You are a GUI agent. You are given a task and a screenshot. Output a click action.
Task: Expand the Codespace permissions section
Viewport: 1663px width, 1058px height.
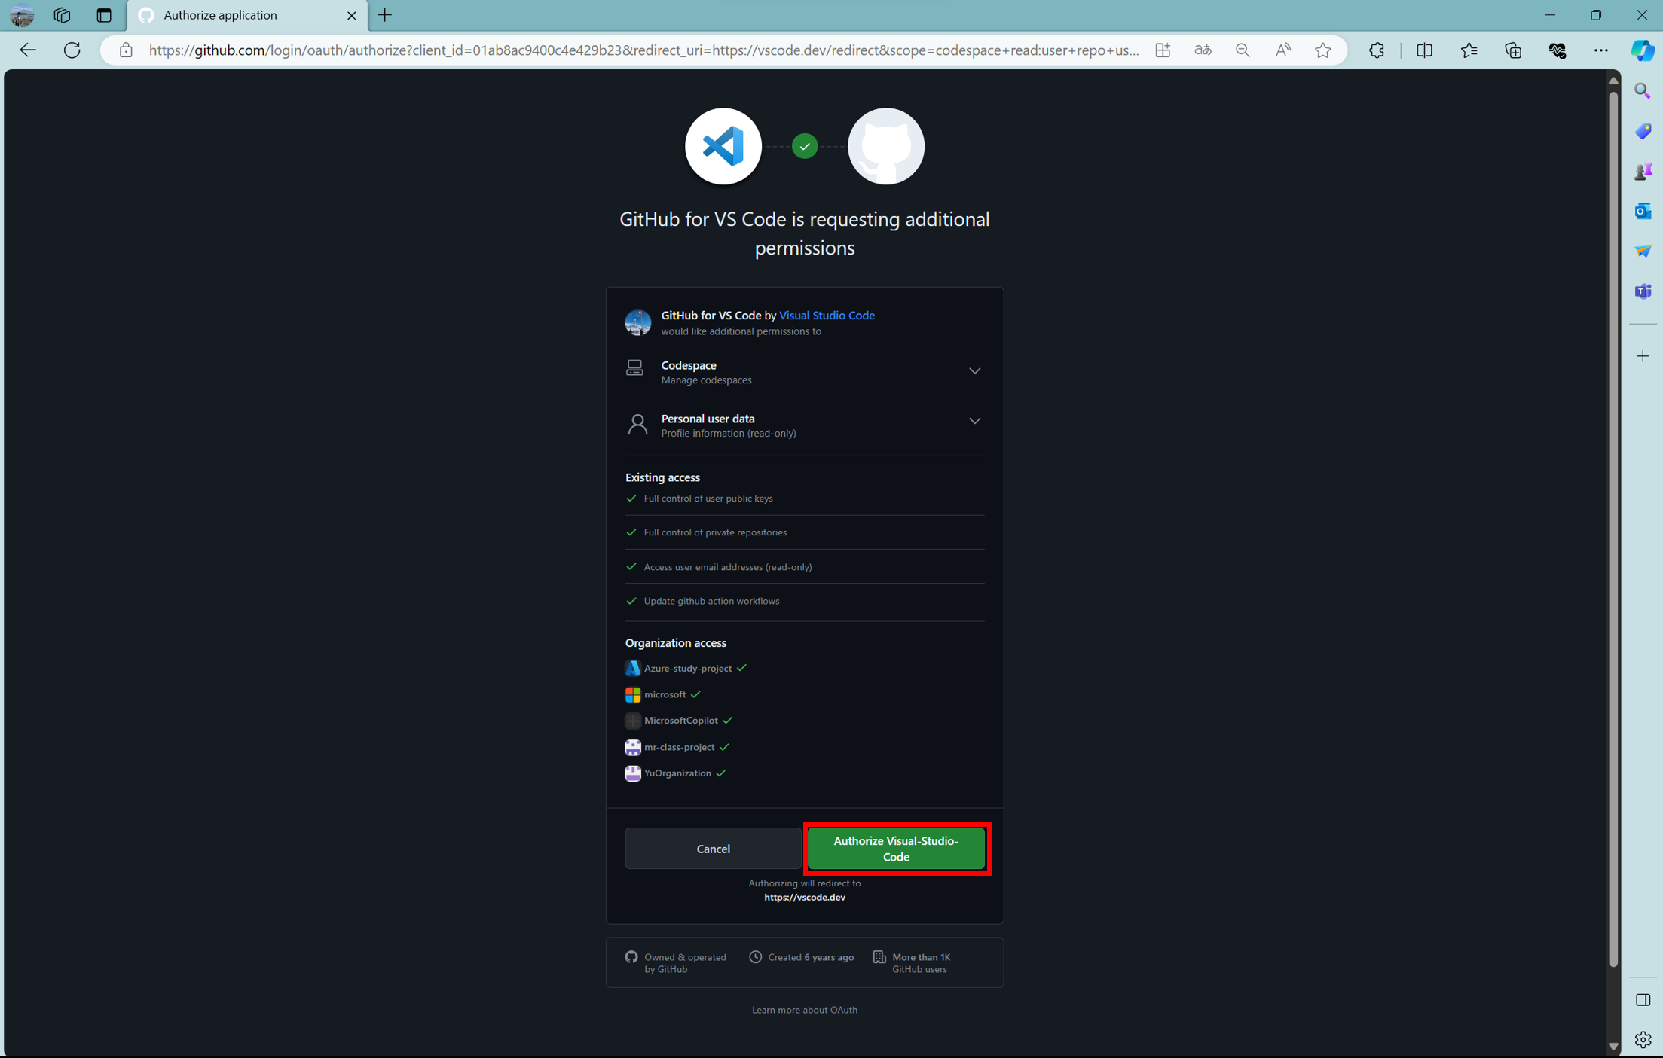(974, 370)
